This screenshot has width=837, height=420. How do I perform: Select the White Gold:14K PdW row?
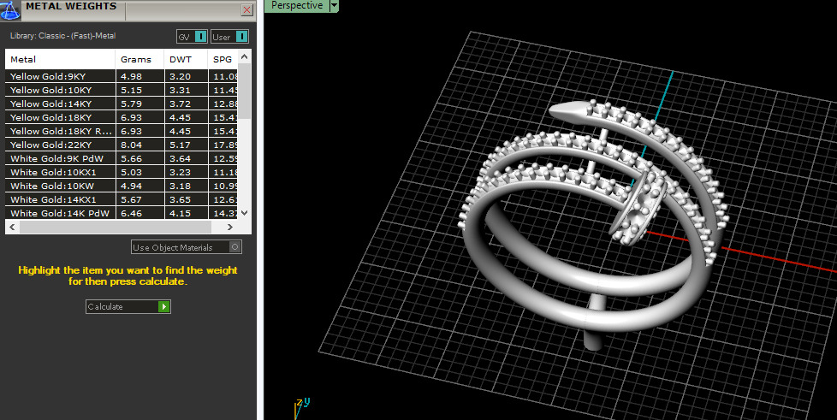click(x=122, y=213)
